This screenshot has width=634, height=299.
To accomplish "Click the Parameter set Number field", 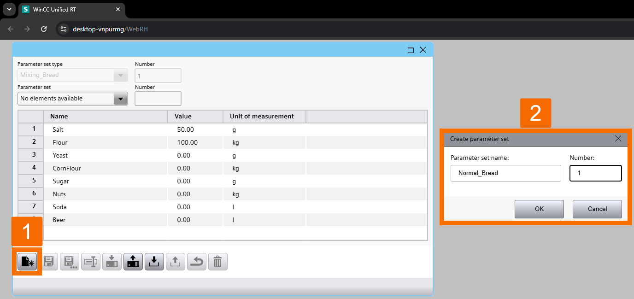I will [158, 99].
